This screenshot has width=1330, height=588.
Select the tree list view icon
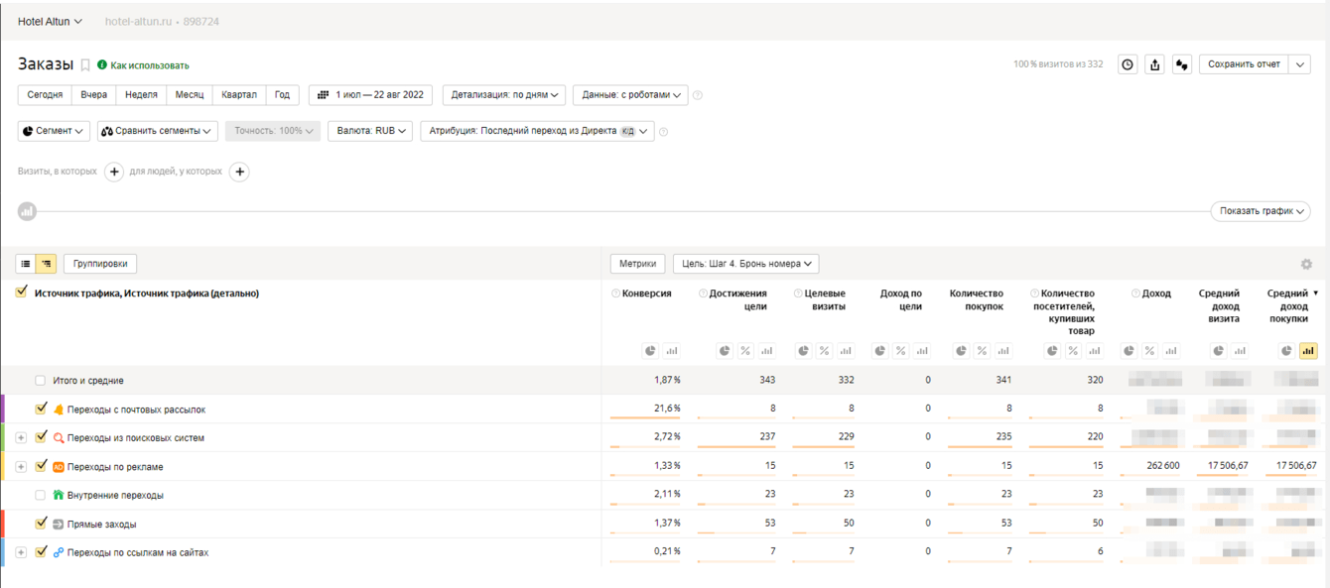[x=46, y=264]
